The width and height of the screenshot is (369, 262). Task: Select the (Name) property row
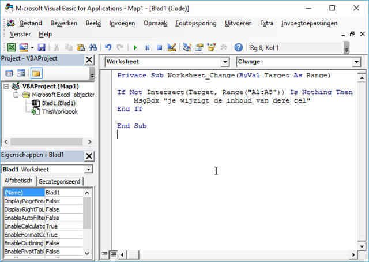pos(44,193)
